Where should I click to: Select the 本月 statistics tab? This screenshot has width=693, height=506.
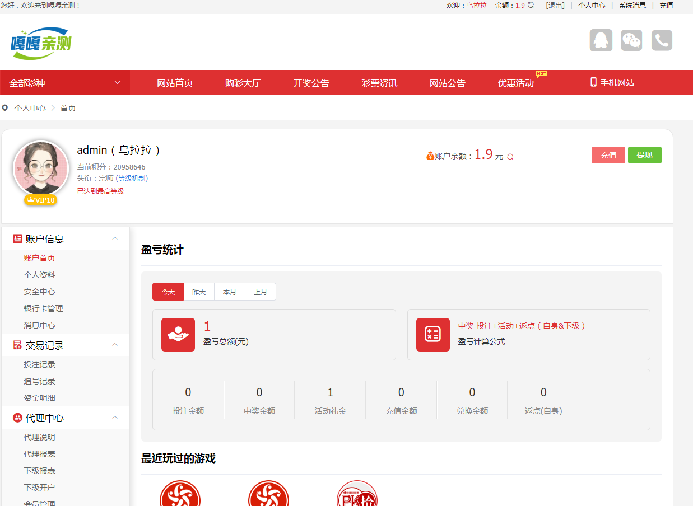[x=230, y=292]
